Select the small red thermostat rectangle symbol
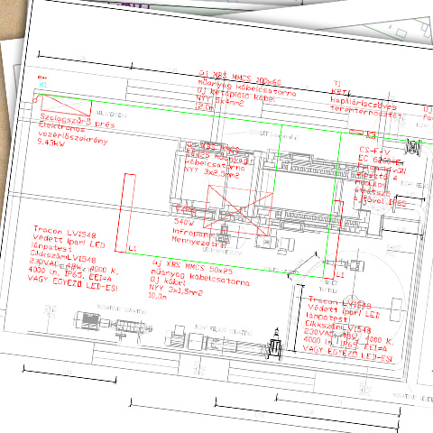The image size is (433, 433). [x=356, y=132]
